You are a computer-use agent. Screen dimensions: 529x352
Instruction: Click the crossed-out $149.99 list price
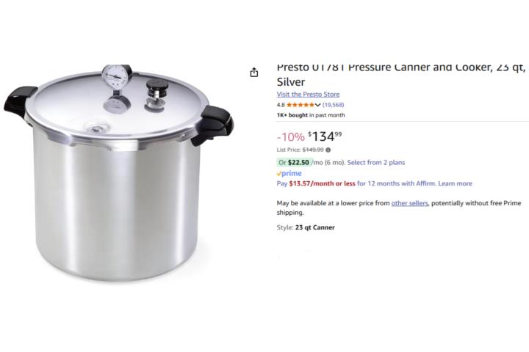coord(313,150)
